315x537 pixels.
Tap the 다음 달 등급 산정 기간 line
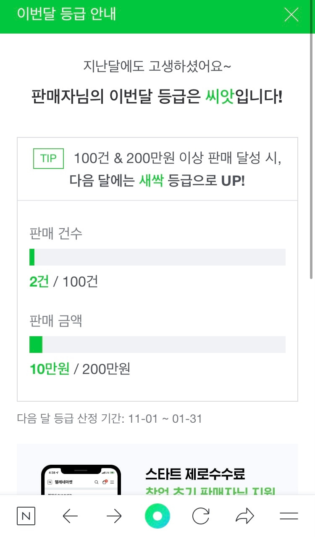(x=109, y=419)
